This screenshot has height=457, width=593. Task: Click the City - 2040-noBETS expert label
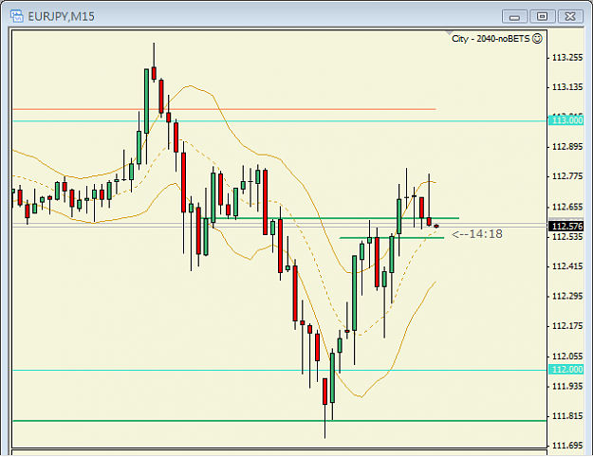491,39
